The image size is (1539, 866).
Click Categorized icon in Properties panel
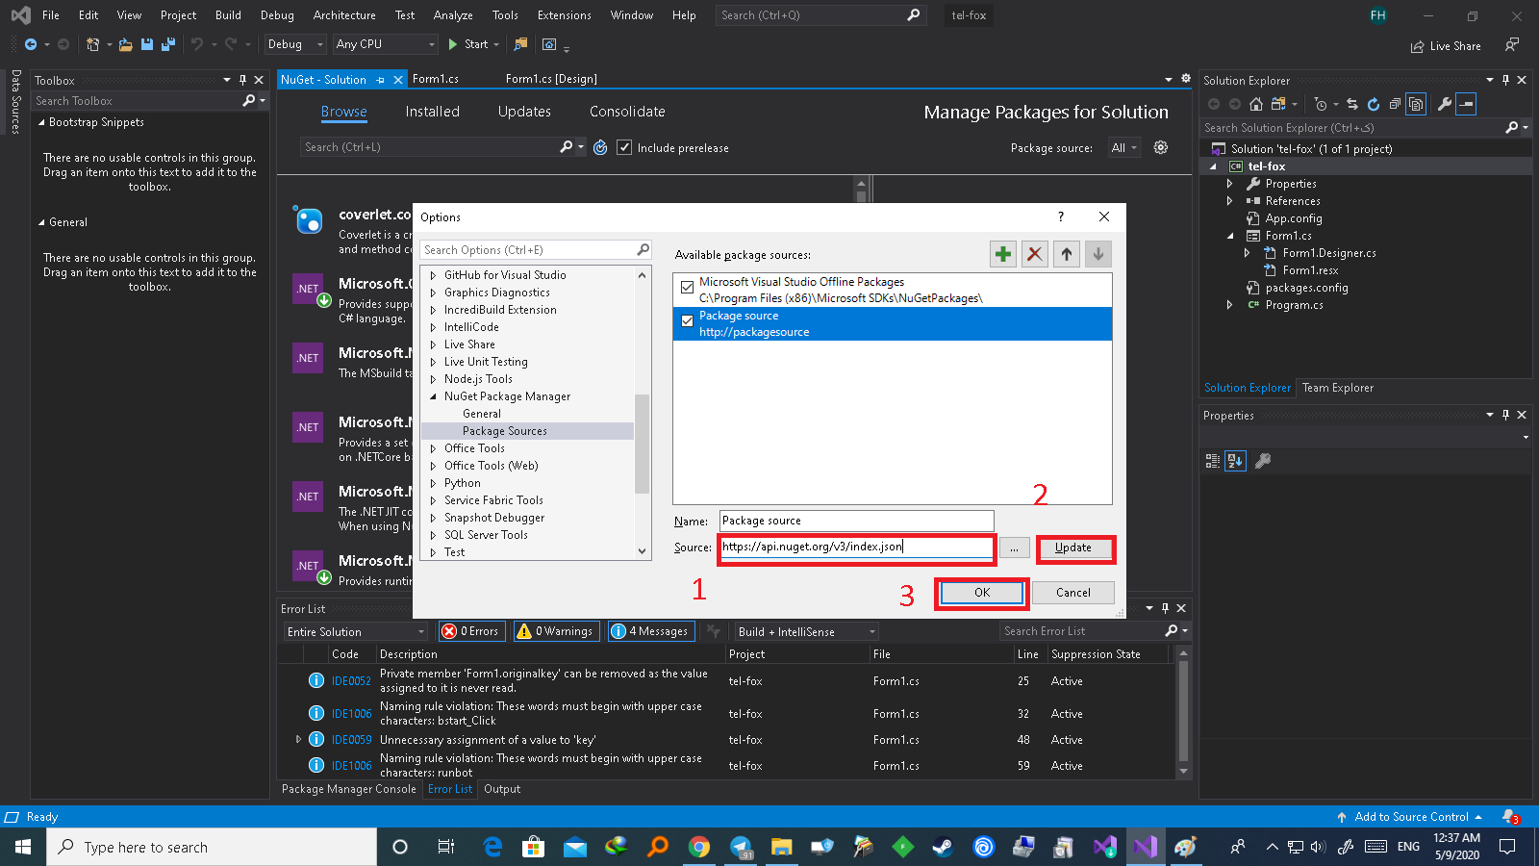pyautogui.click(x=1212, y=461)
